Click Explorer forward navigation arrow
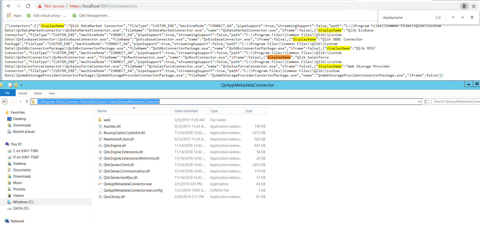The height and width of the screenshot is (226, 480). (x=14, y=101)
